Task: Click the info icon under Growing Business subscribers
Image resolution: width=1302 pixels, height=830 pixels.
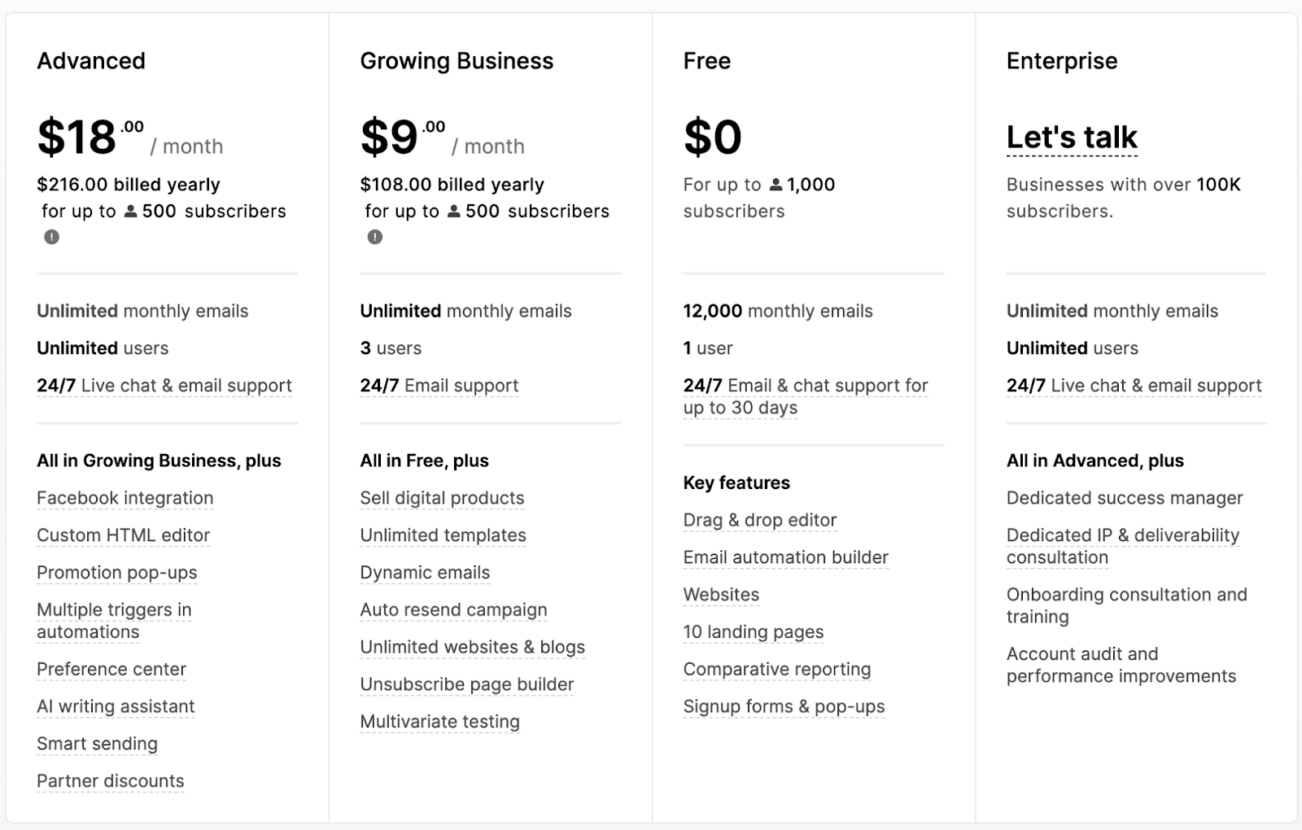Action: pos(374,237)
